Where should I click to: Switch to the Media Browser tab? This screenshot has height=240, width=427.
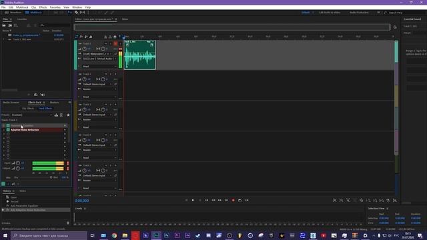pyautogui.click(x=11, y=103)
